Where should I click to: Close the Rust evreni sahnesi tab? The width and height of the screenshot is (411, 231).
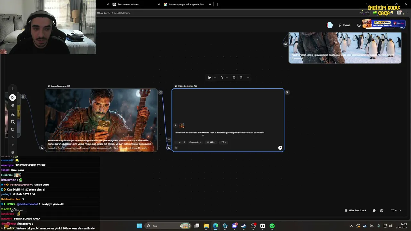coord(159,4)
